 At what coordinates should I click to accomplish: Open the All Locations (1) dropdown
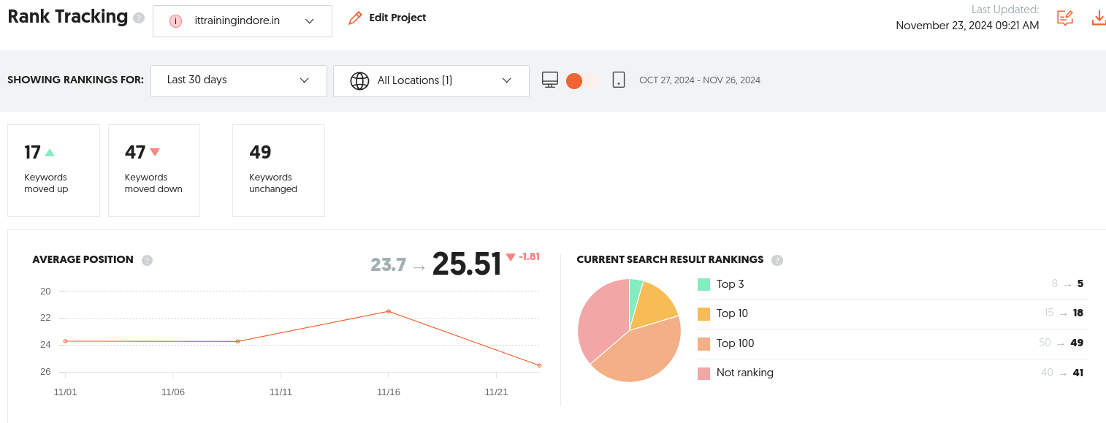point(431,81)
